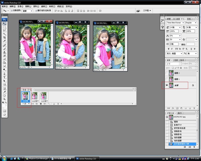
Task: Open the frame 1 delay dropdown 0.5 秒
Action: (x=26, y=101)
